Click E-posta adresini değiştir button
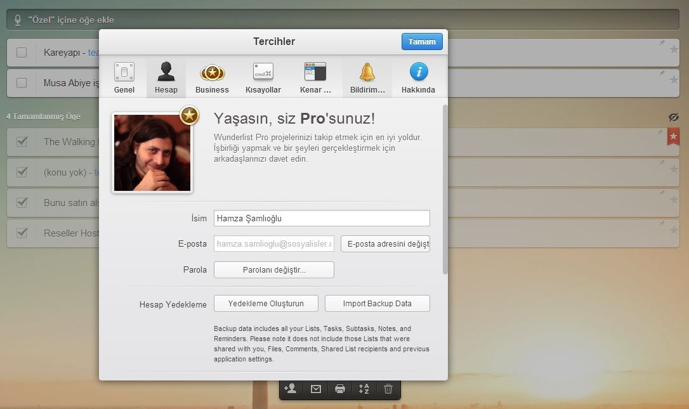Image resolution: width=689 pixels, height=409 pixels. (x=385, y=244)
